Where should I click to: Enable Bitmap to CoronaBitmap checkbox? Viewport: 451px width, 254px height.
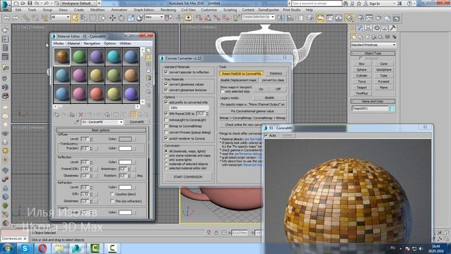tap(166, 126)
